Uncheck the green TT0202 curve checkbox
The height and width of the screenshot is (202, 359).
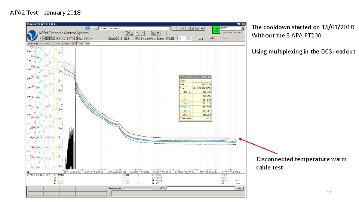[x=55, y=180]
